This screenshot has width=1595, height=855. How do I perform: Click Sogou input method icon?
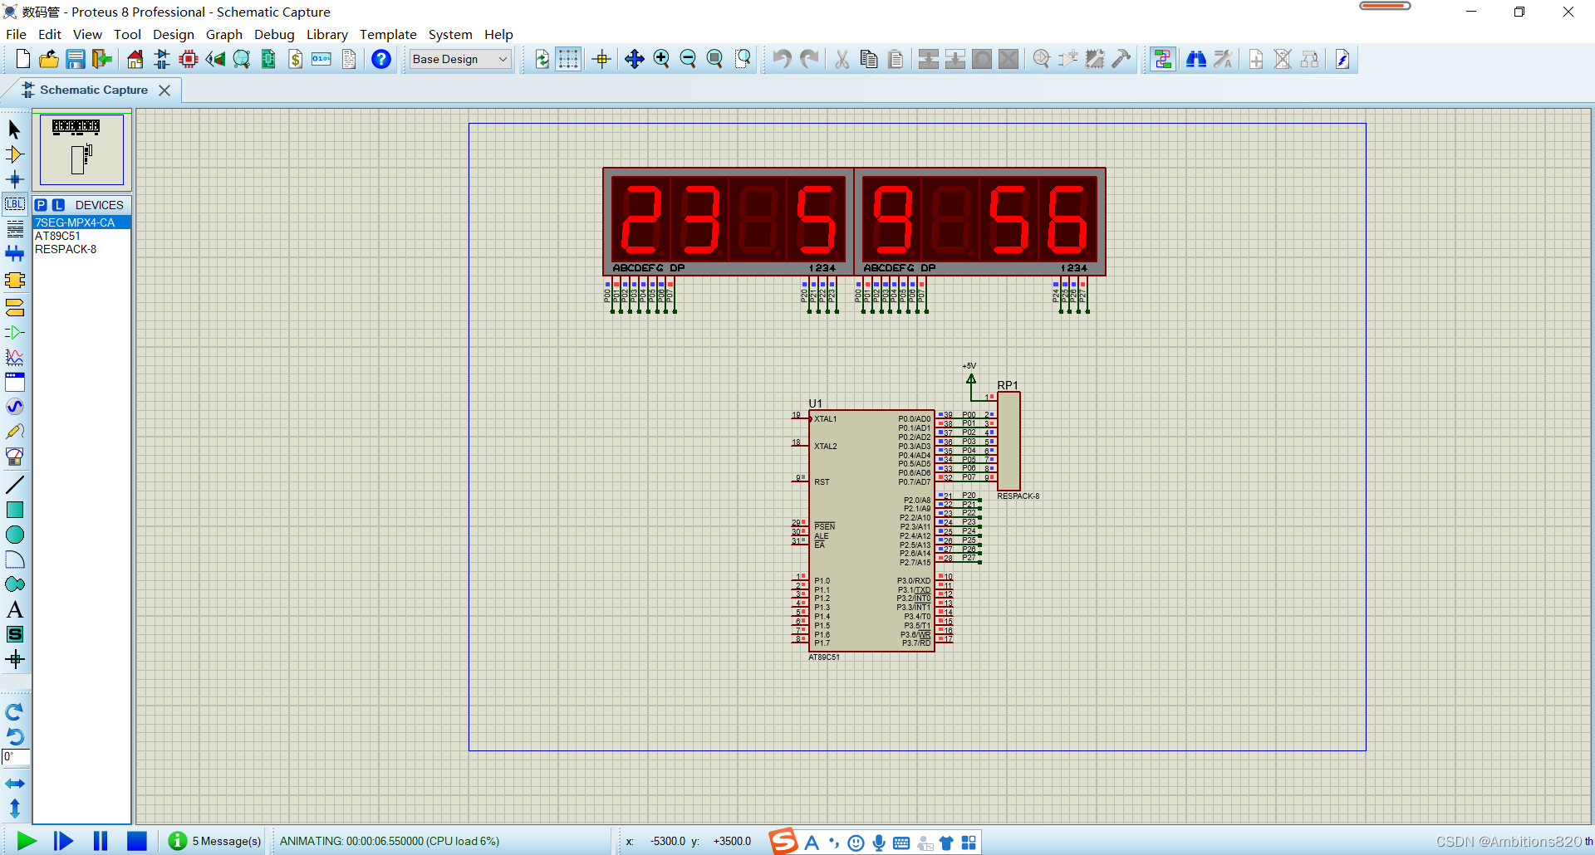tap(783, 841)
